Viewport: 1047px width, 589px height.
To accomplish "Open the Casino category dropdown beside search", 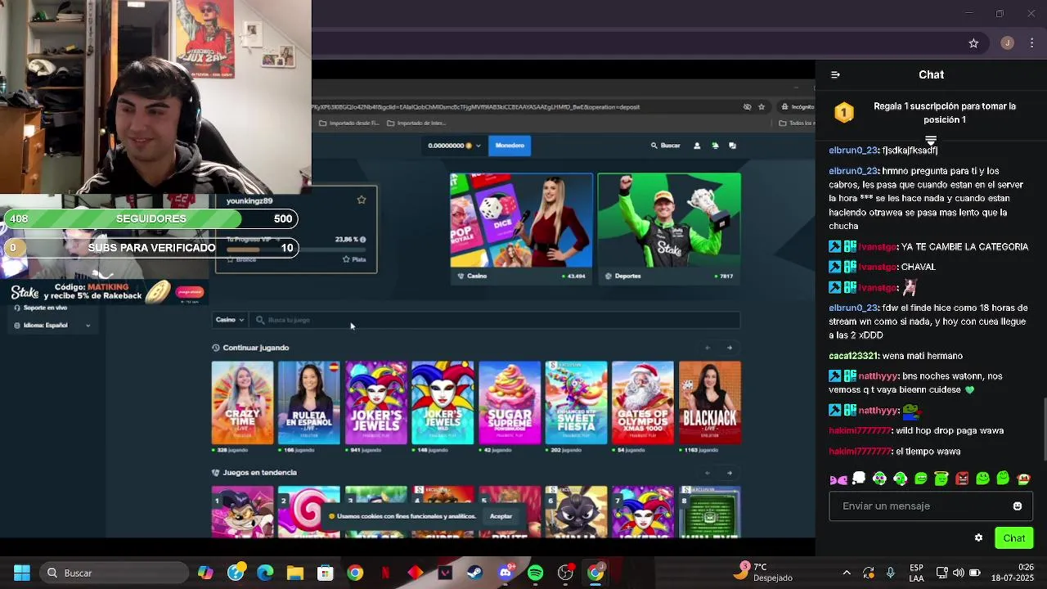I will tap(230, 320).
